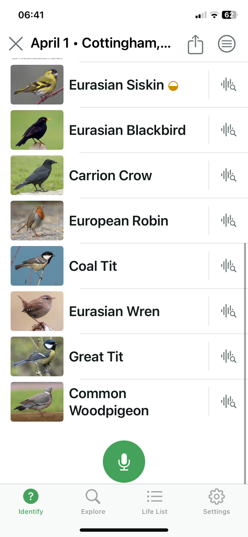
Task: Open Carrion Crow sound search icon
Action: pos(228,175)
